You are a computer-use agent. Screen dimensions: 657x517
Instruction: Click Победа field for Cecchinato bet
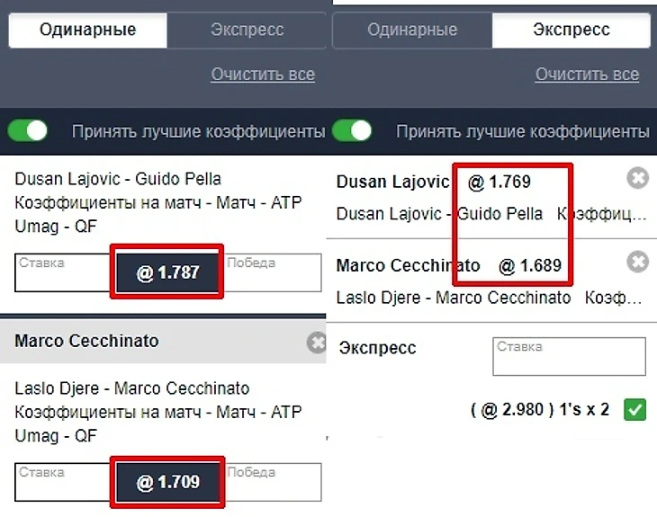click(x=273, y=482)
